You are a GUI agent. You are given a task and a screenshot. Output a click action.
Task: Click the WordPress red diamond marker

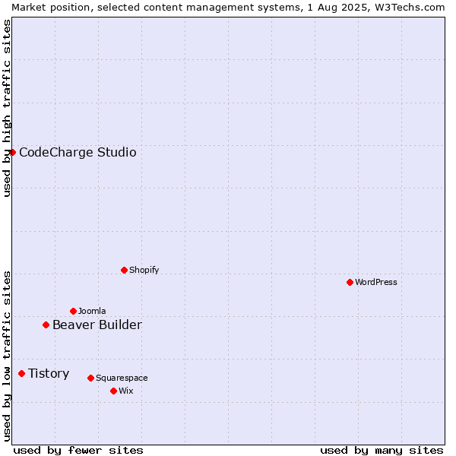pos(350,283)
